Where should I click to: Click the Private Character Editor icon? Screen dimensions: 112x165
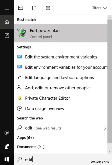click(19, 98)
